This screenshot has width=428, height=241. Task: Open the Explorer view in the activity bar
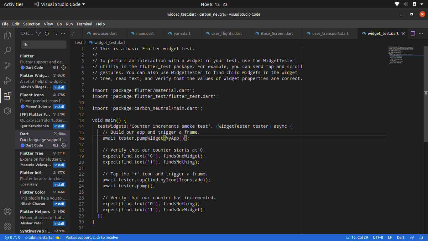[7, 35]
